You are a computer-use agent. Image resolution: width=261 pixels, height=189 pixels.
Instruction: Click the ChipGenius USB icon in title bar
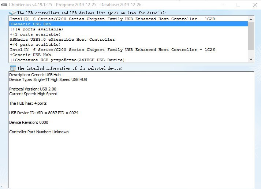point(4,5)
